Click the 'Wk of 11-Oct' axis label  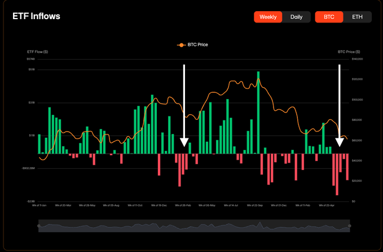point(135,205)
